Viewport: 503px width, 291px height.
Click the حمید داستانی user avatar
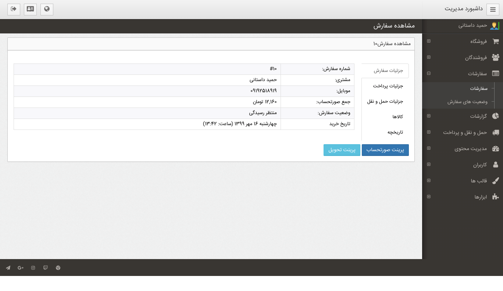[x=495, y=26]
